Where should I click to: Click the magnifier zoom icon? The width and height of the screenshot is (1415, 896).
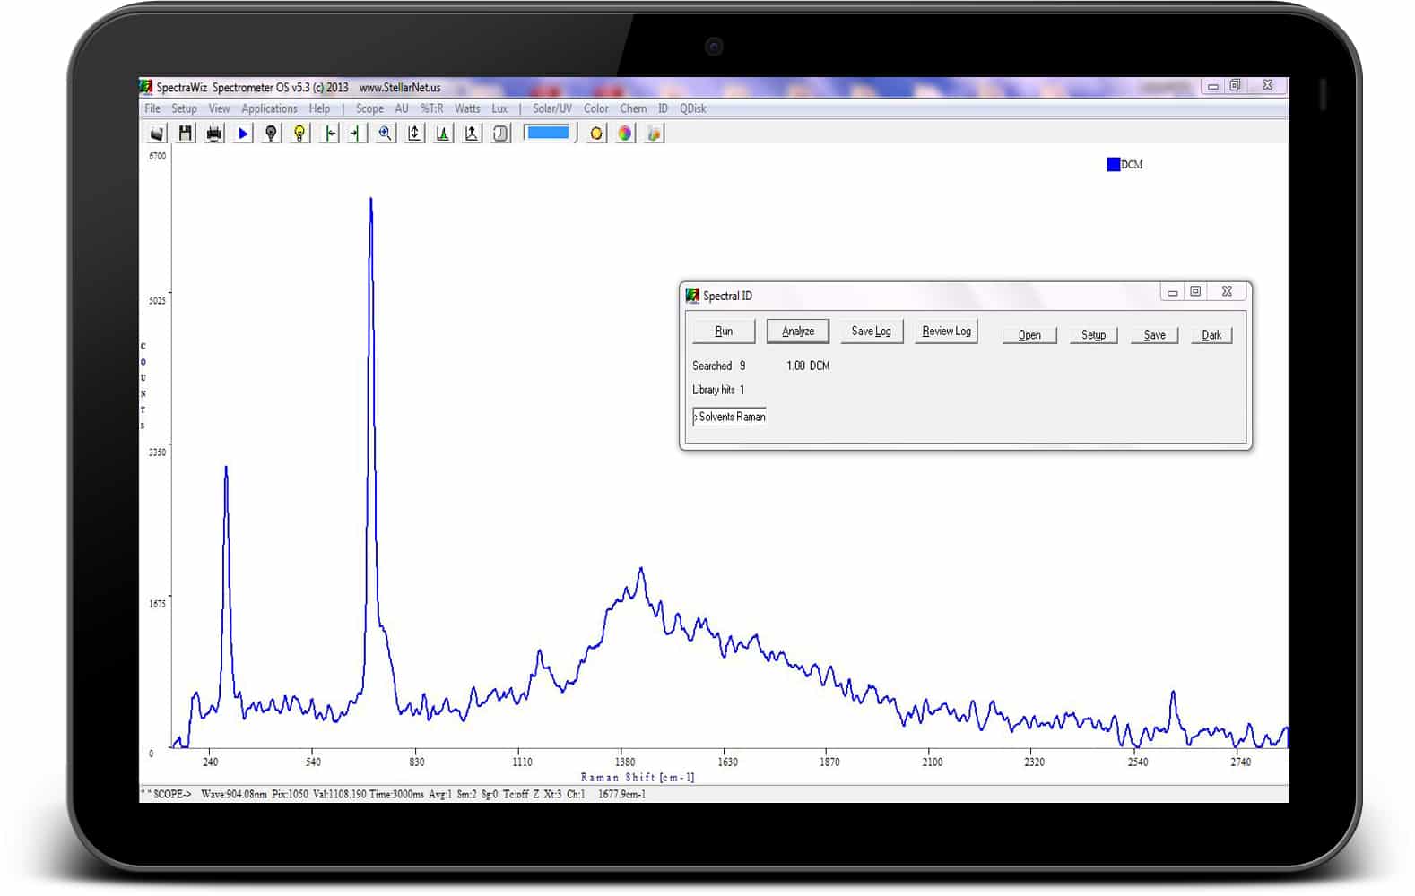click(386, 134)
